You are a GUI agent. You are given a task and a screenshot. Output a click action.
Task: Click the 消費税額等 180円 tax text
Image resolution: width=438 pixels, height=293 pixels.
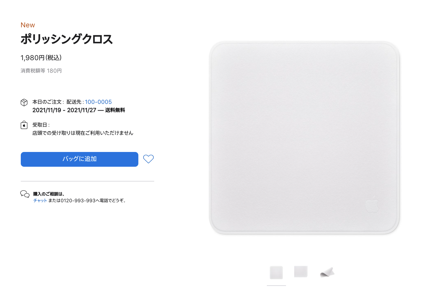point(41,71)
